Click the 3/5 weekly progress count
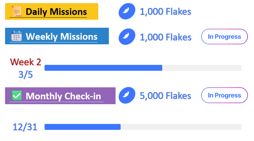Screen dimensions: 254x141 pyautogui.click(x=25, y=75)
